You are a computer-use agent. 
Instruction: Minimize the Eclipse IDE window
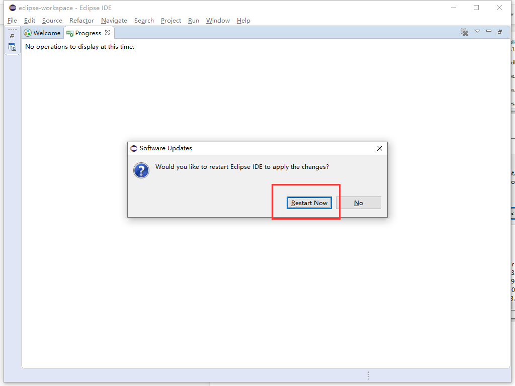(454, 8)
